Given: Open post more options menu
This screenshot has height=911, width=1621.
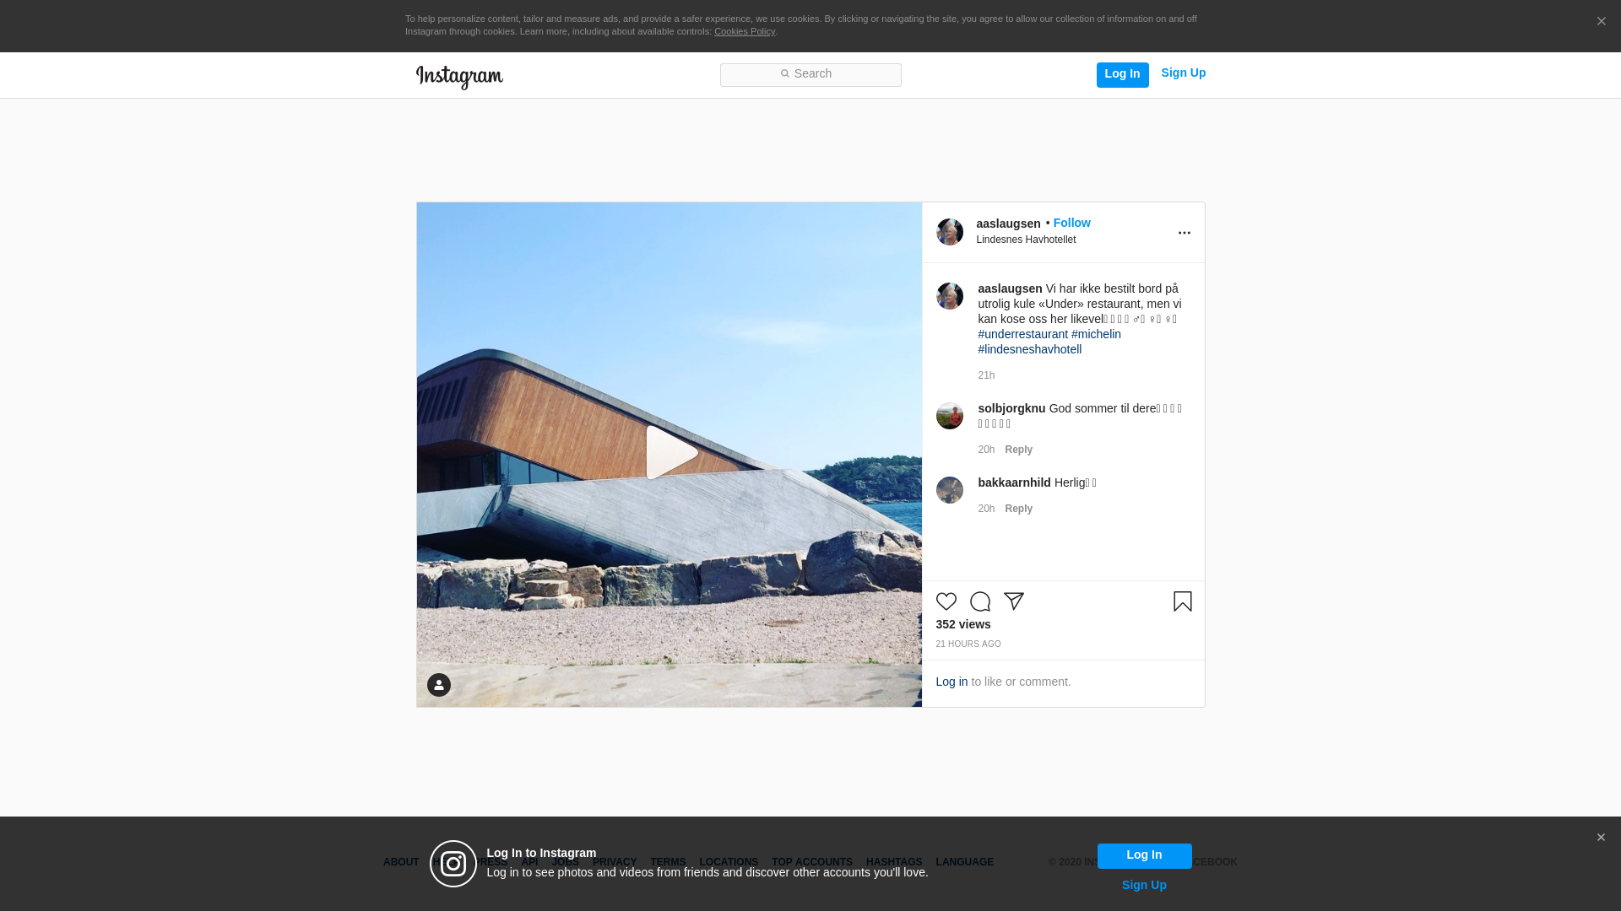Looking at the screenshot, I should coord(1184,233).
